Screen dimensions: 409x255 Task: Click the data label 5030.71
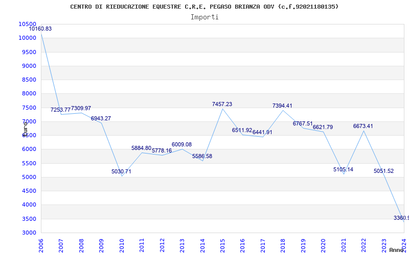coord(121,171)
